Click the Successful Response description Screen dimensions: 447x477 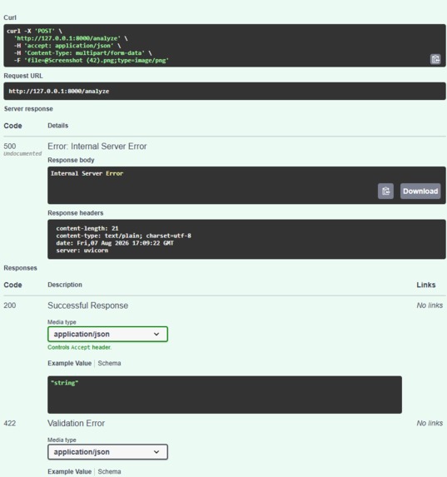click(88, 306)
